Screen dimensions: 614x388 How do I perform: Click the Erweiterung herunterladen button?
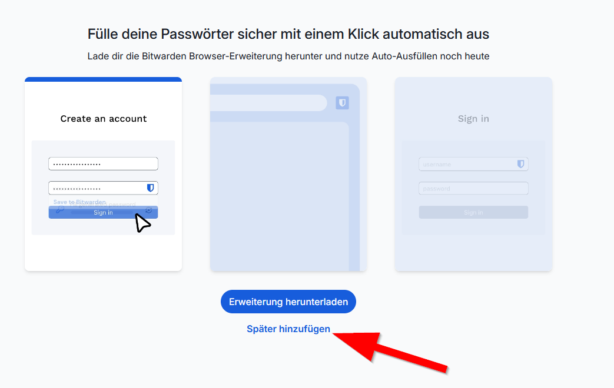point(288,302)
